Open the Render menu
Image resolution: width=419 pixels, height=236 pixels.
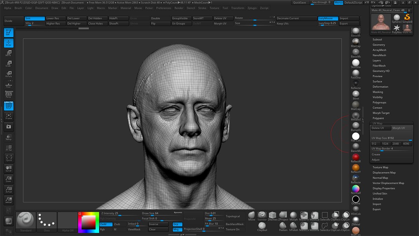click(x=179, y=8)
